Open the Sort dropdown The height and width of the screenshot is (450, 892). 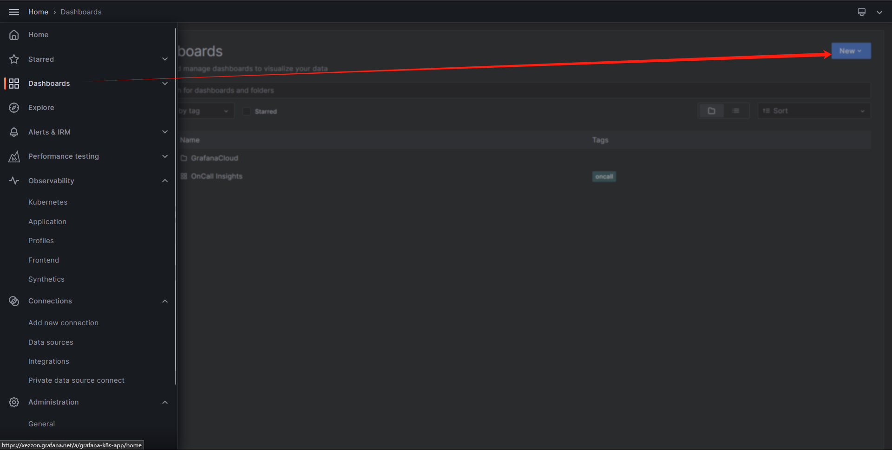click(813, 111)
